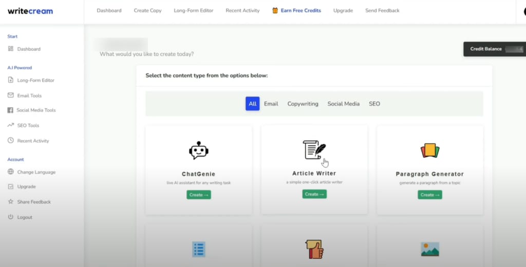Switch to the Social Media filter tab
526x267 pixels.
coord(344,104)
